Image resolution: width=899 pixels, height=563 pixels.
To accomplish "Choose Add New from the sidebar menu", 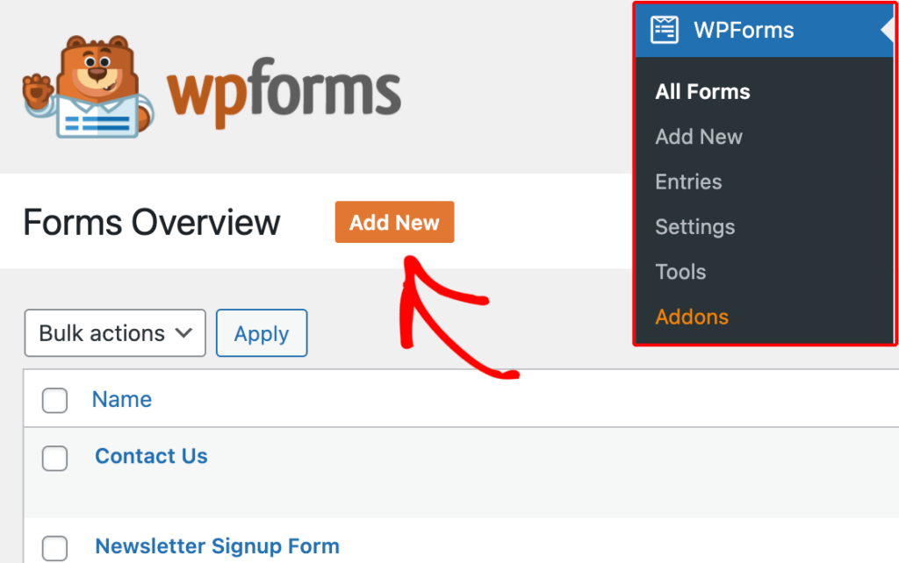I will point(699,137).
